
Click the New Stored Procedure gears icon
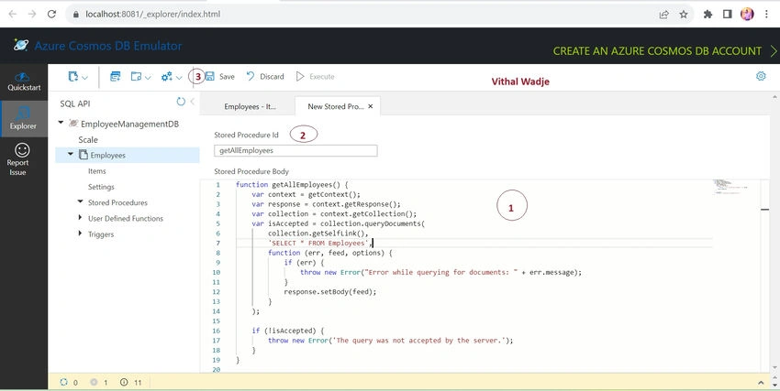point(167,76)
